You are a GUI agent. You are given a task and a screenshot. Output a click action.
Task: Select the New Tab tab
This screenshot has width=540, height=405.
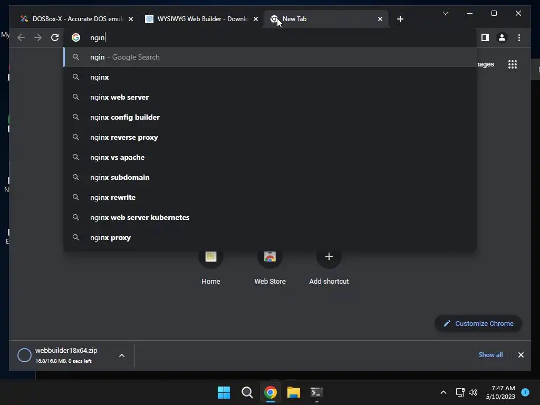(x=326, y=19)
